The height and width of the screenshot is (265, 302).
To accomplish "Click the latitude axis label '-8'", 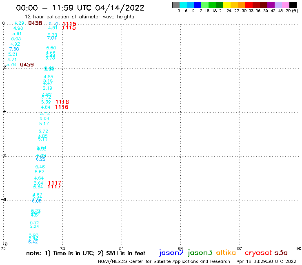I will click(3, 200).
